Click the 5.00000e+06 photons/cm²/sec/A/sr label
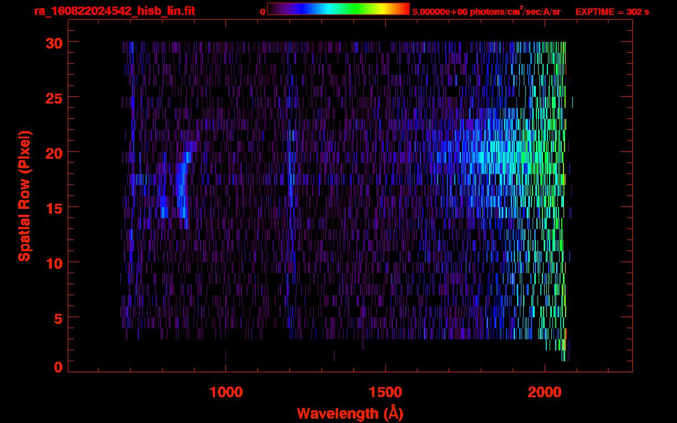The height and width of the screenshot is (423, 677). pos(486,11)
